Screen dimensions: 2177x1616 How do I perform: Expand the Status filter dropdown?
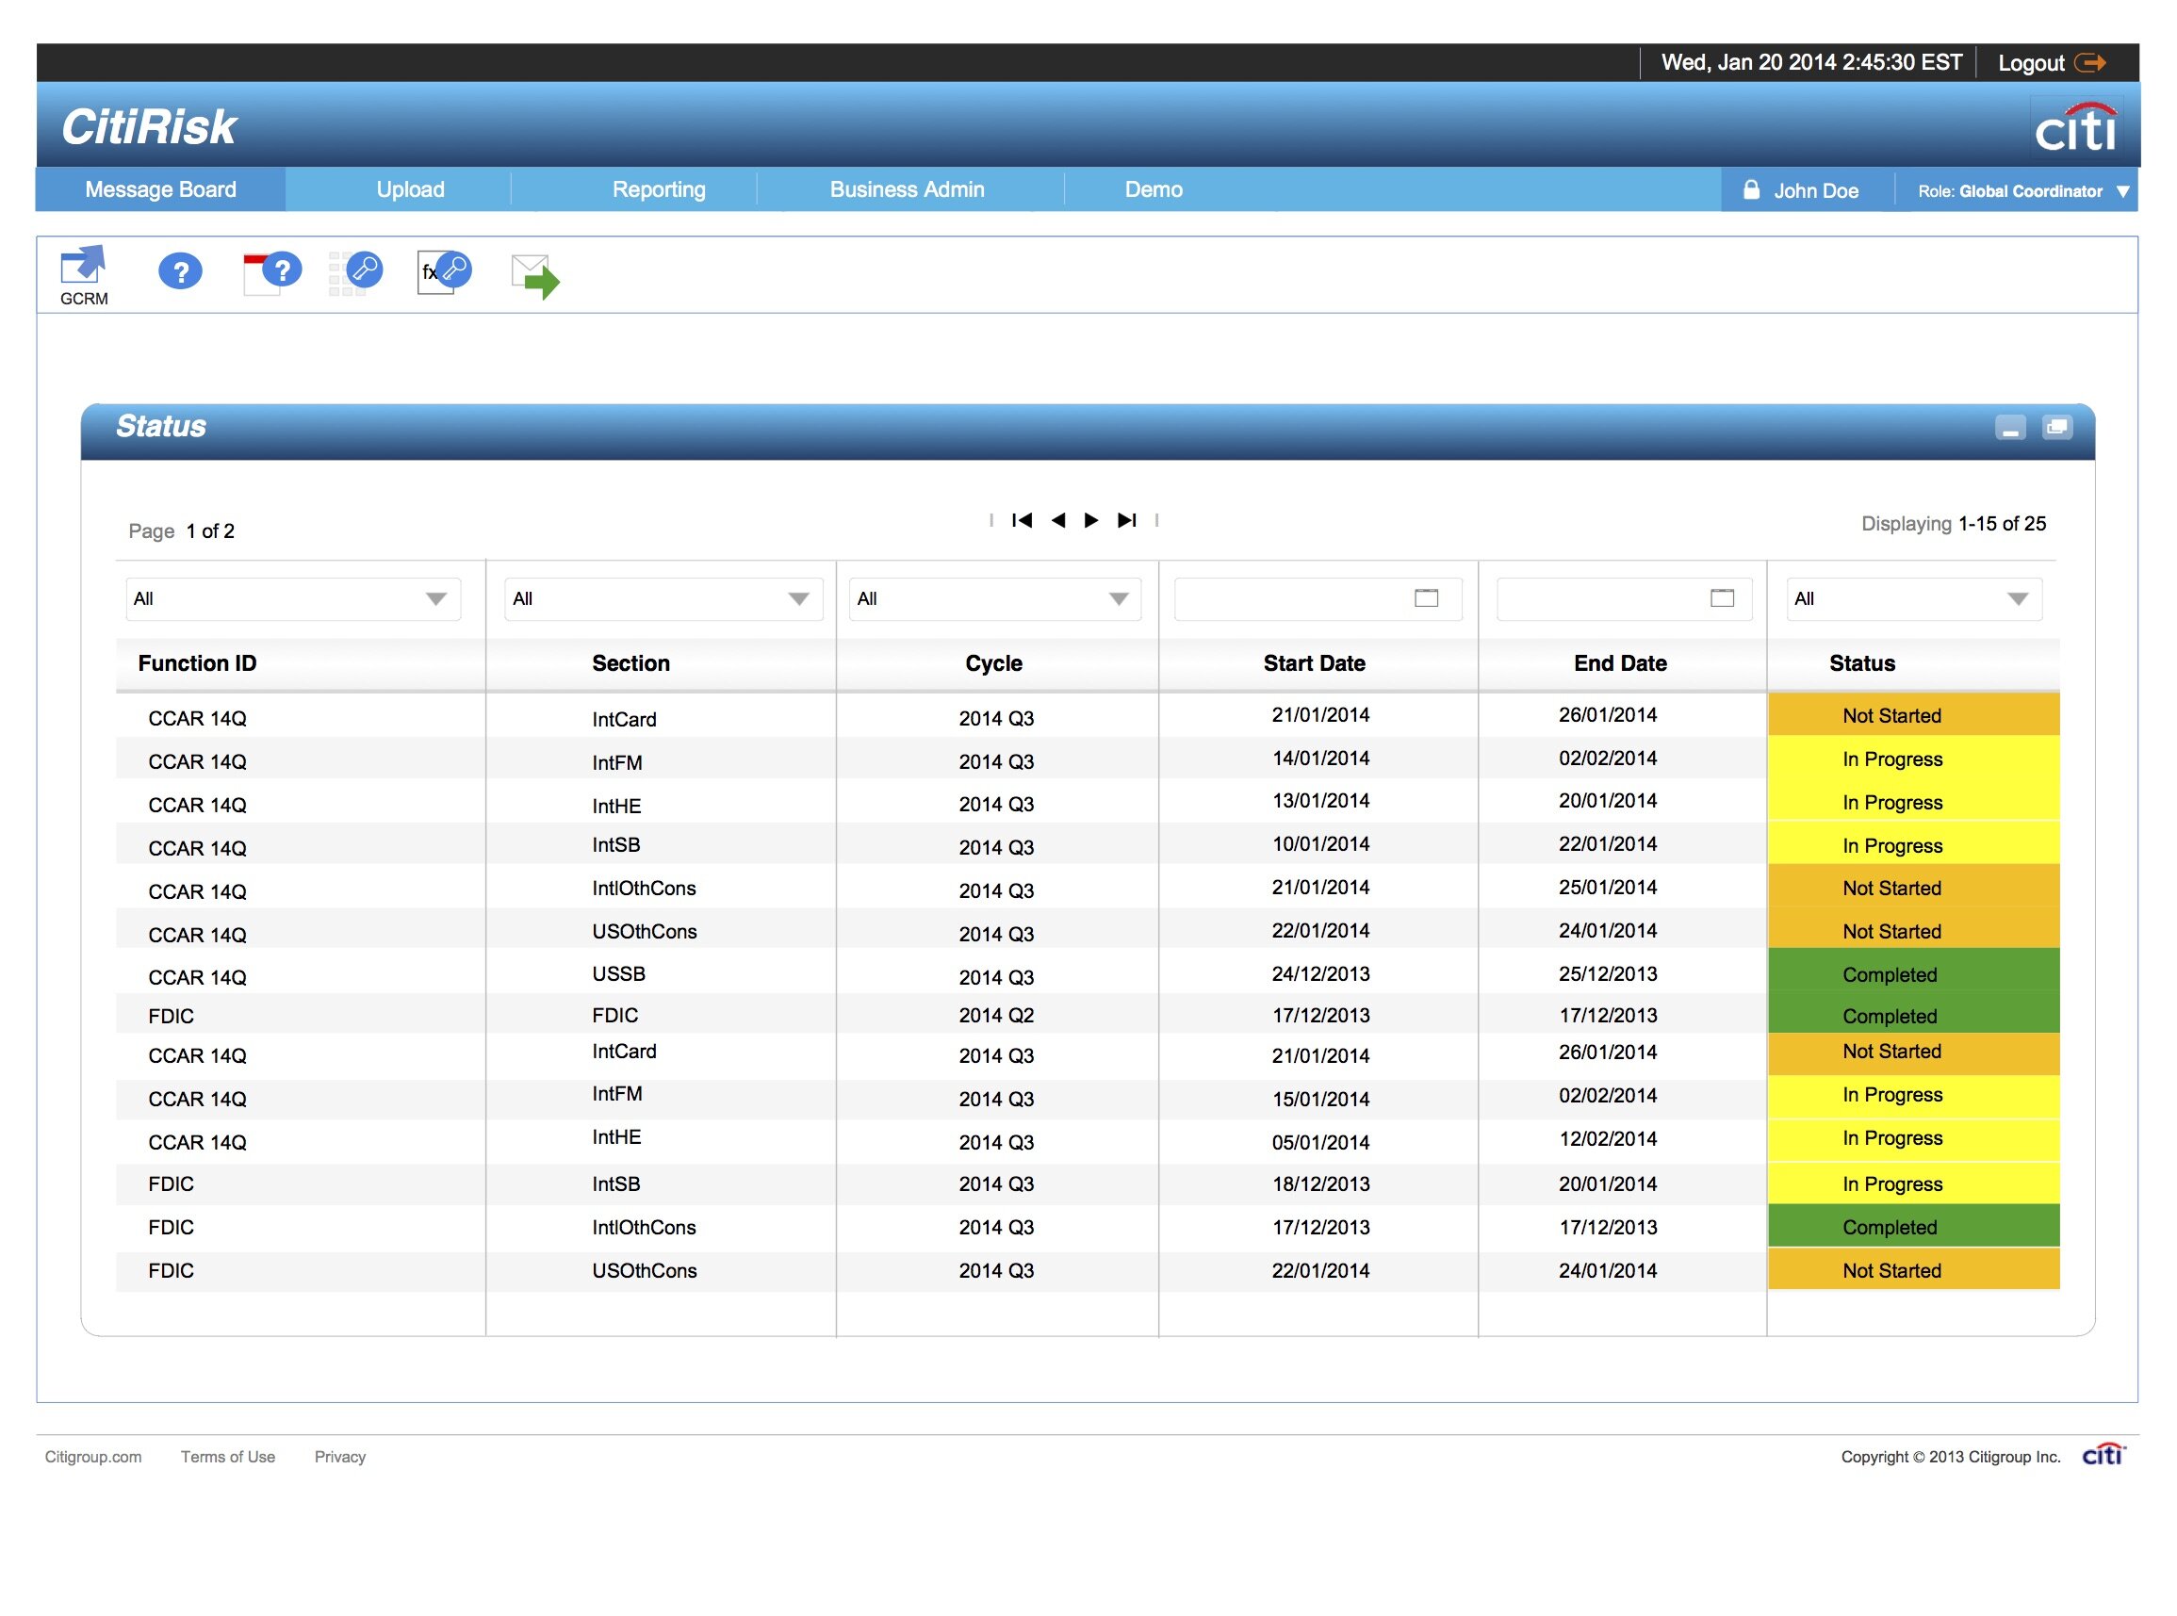pyautogui.click(x=2017, y=598)
